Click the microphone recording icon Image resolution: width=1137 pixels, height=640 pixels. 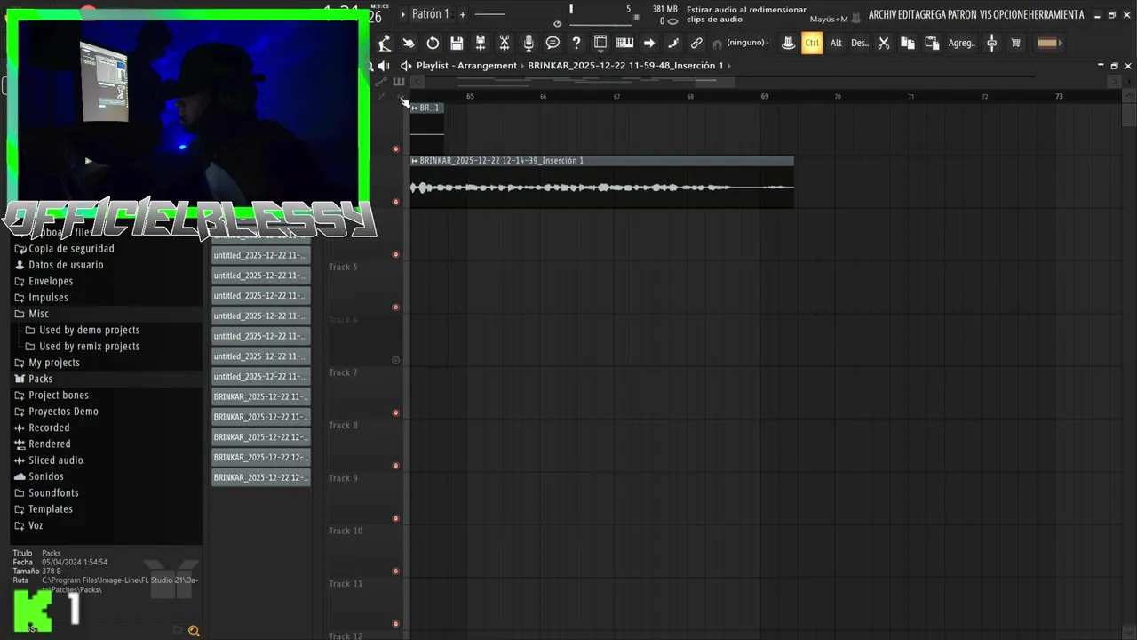pyautogui.click(x=529, y=43)
